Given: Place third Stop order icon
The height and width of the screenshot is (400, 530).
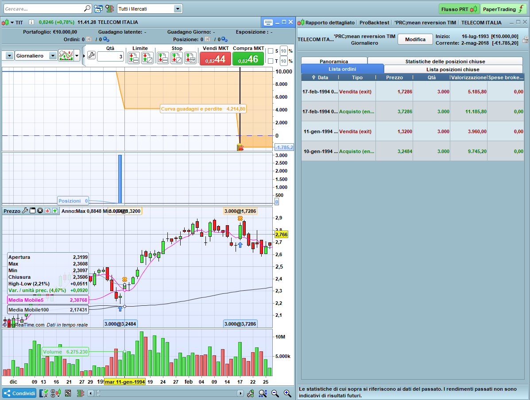Looking at the screenshot, I should [190, 58].
